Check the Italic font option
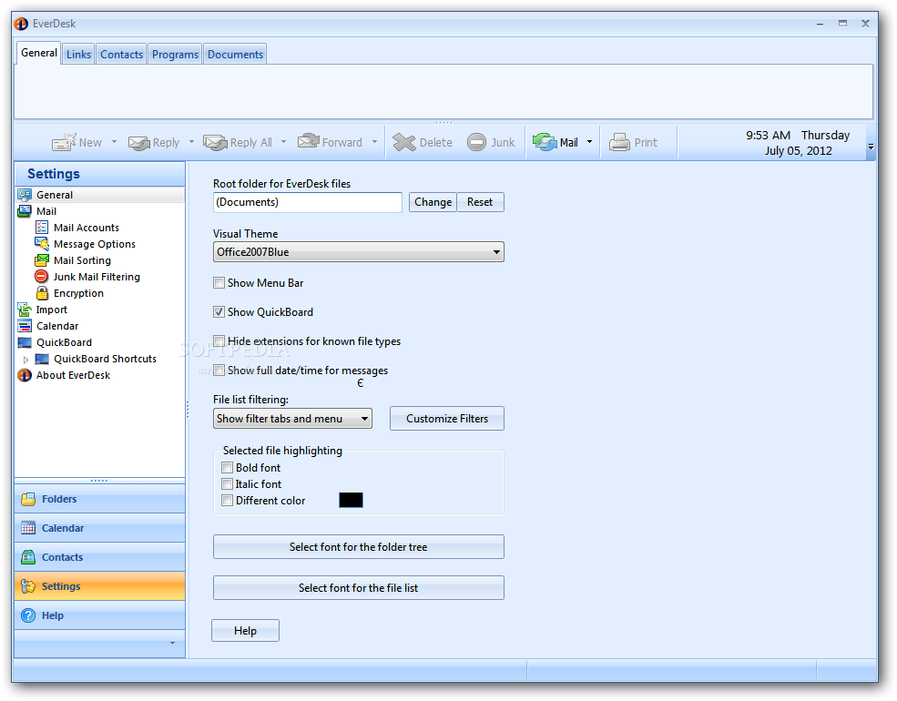Screen dimensions: 897x701 (x=227, y=483)
